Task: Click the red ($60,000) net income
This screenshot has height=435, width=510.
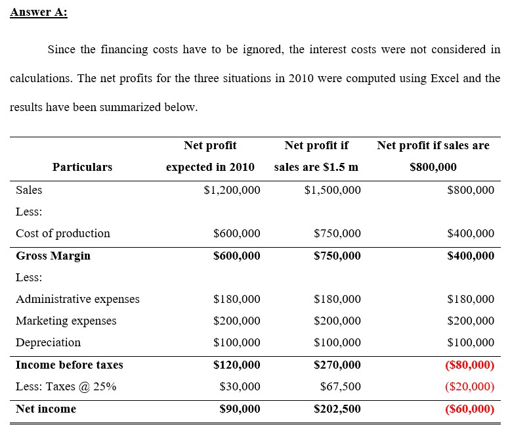Action: pyautogui.click(x=470, y=409)
